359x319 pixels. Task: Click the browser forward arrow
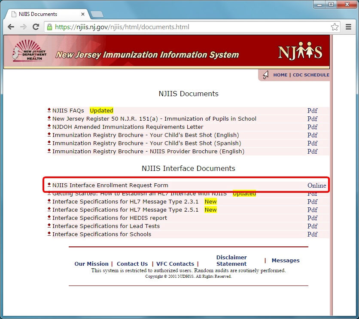pyautogui.click(x=23, y=27)
